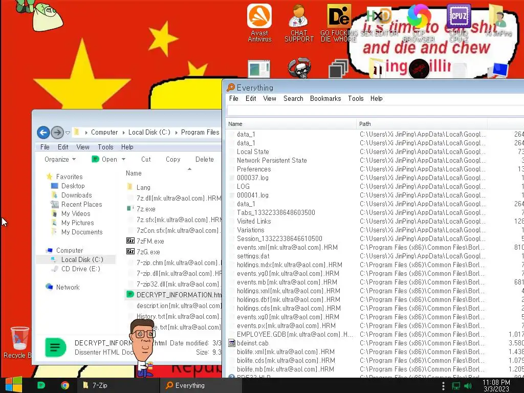Select bdeinst.cab in Everything results
Image resolution: width=524 pixels, height=393 pixels.
tap(253, 343)
